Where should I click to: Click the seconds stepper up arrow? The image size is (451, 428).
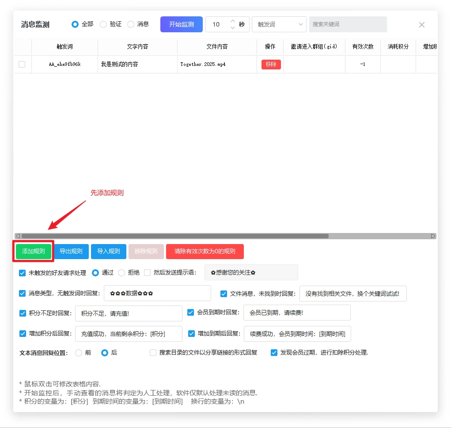(233, 21)
